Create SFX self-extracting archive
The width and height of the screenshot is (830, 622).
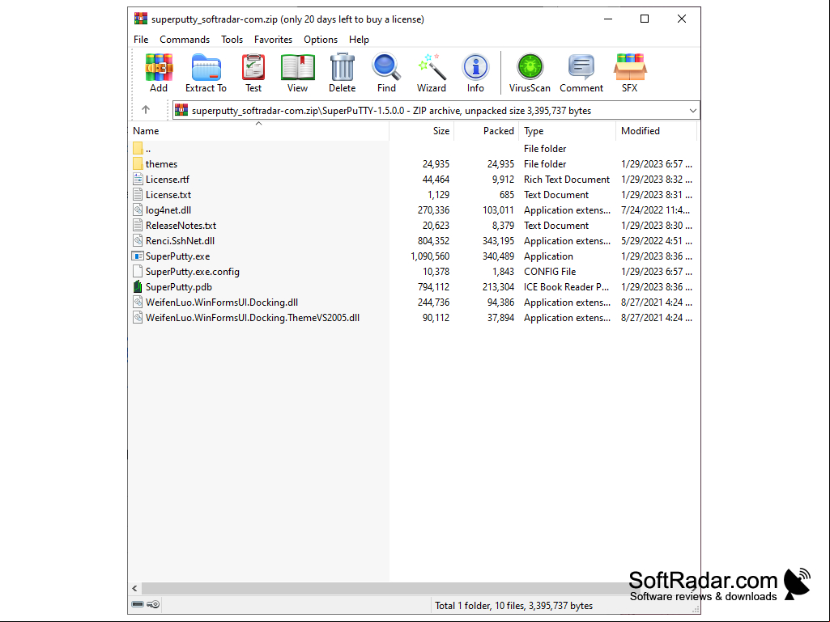click(x=630, y=73)
